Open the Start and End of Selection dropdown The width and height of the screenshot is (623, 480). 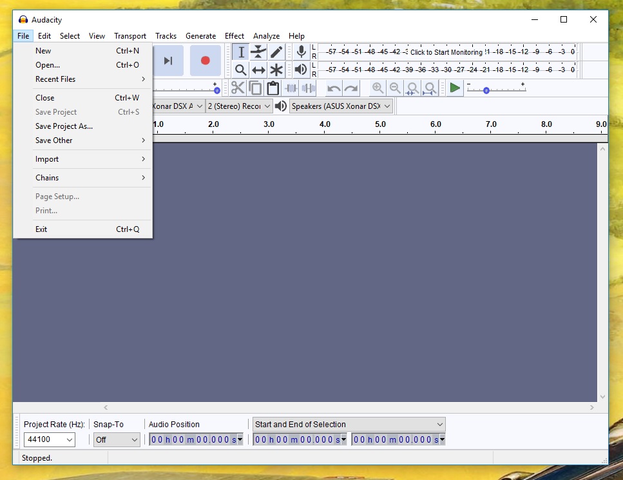click(349, 425)
